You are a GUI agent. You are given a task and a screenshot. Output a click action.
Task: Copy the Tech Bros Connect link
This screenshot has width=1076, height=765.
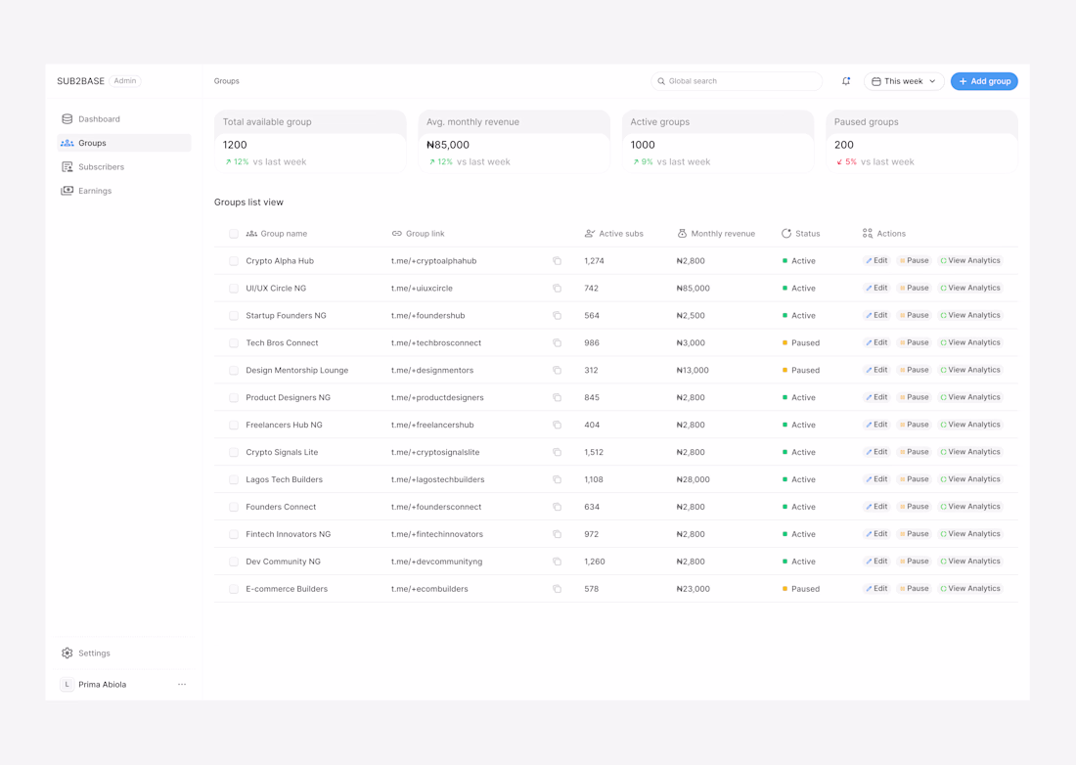557,343
